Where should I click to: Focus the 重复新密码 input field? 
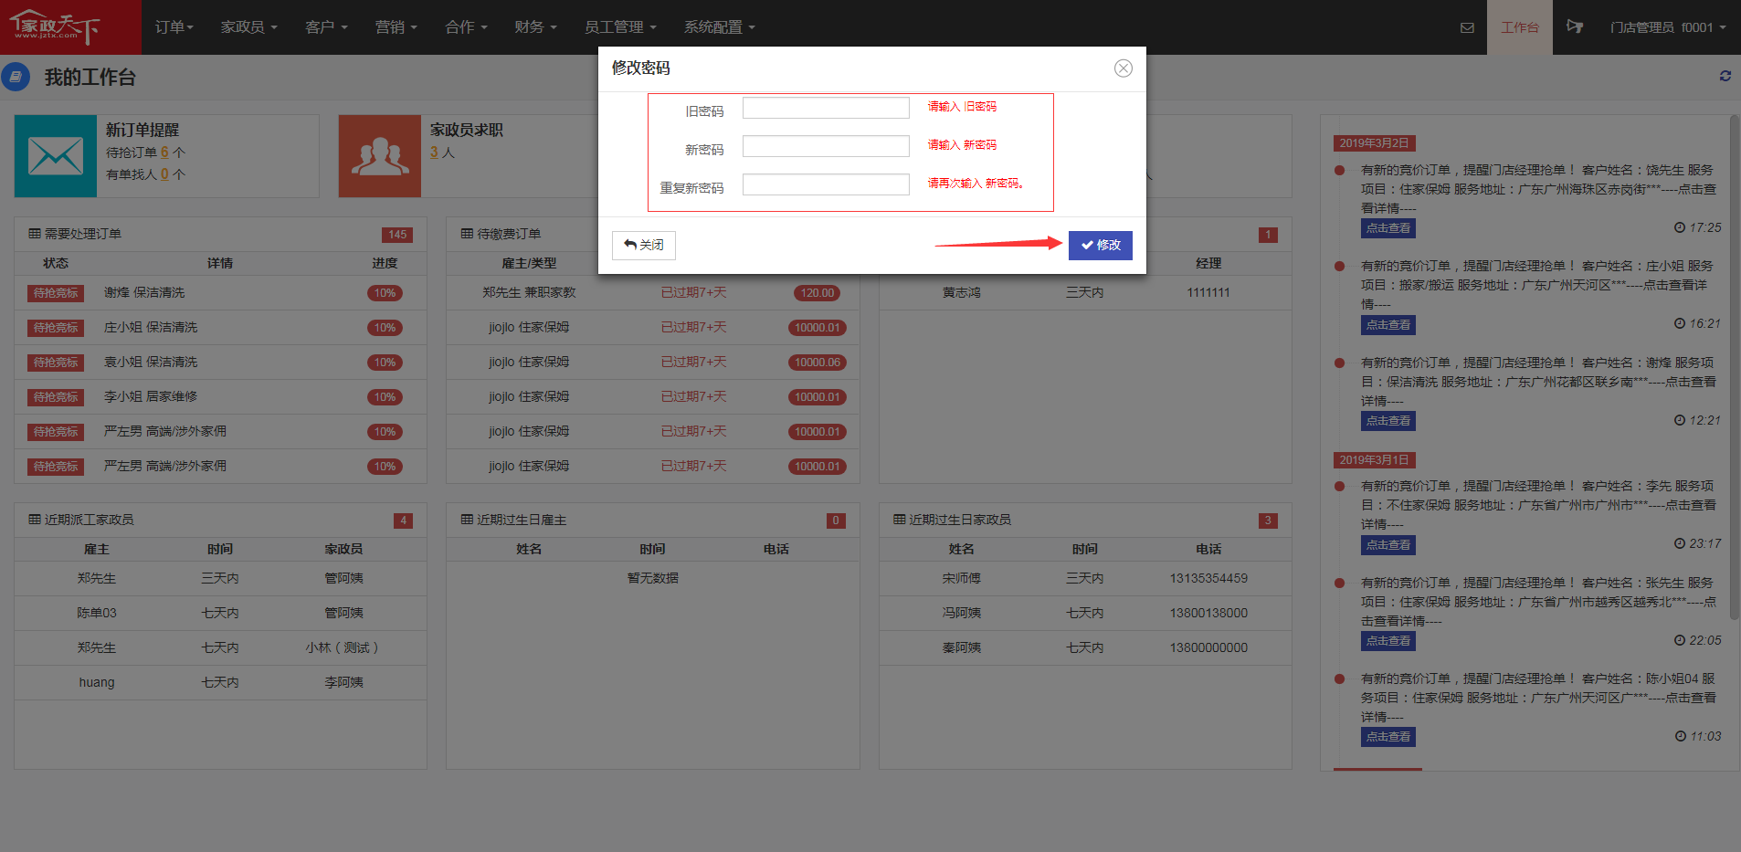click(x=826, y=184)
